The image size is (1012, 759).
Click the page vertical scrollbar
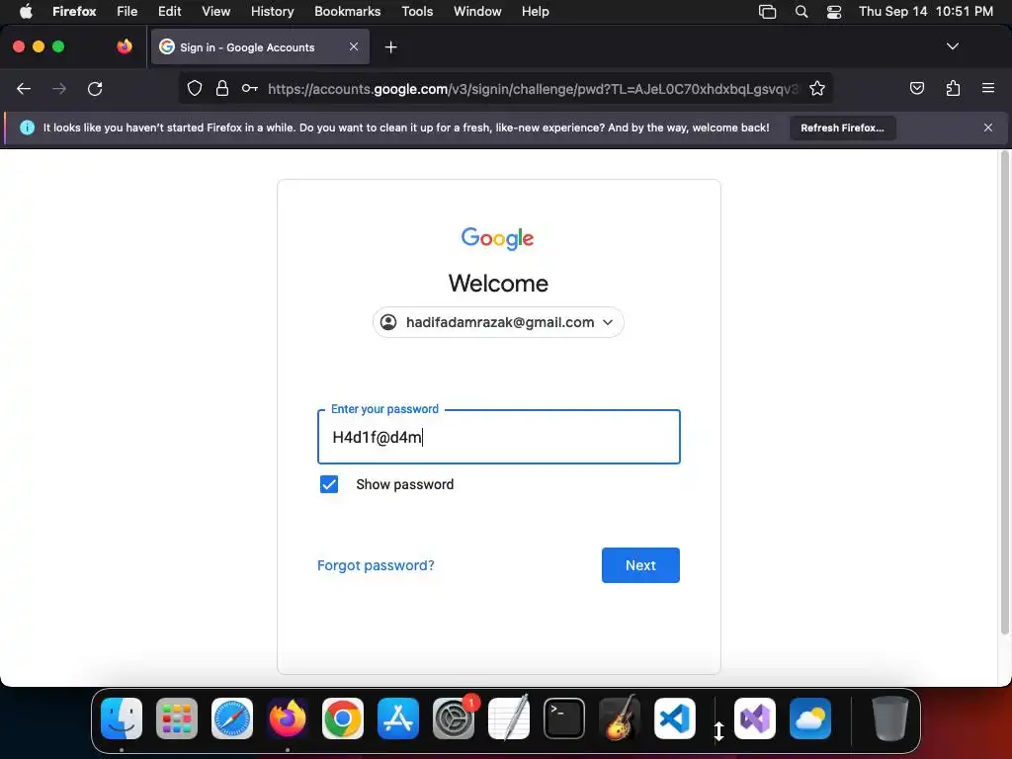(x=1004, y=392)
